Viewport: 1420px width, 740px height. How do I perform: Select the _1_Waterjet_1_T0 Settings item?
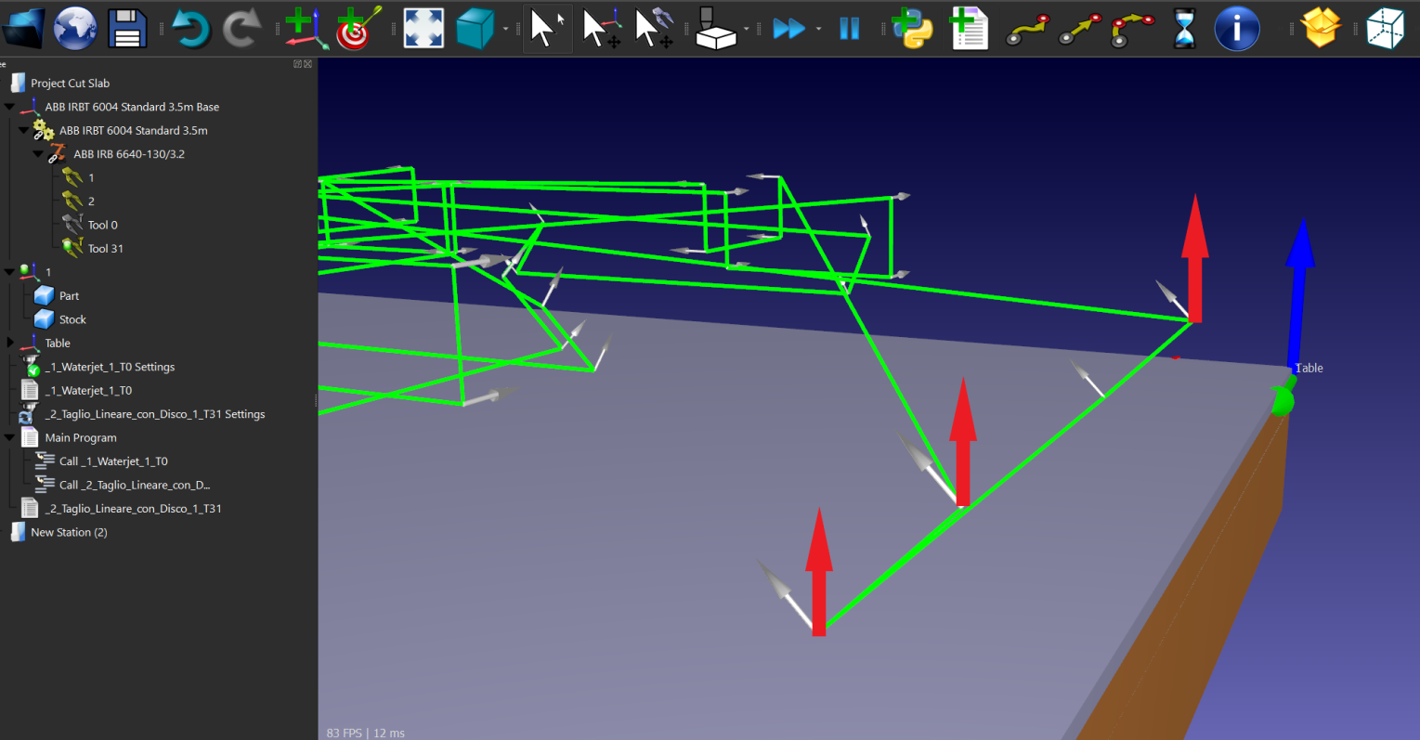(x=110, y=367)
